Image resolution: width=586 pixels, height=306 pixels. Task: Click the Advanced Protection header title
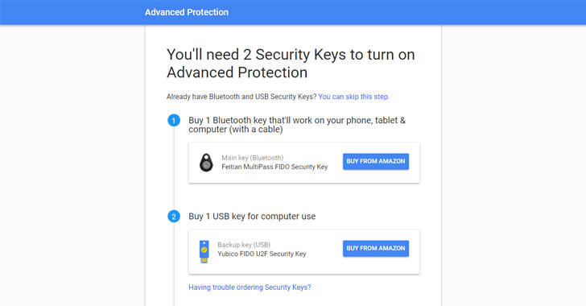(x=187, y=12)
